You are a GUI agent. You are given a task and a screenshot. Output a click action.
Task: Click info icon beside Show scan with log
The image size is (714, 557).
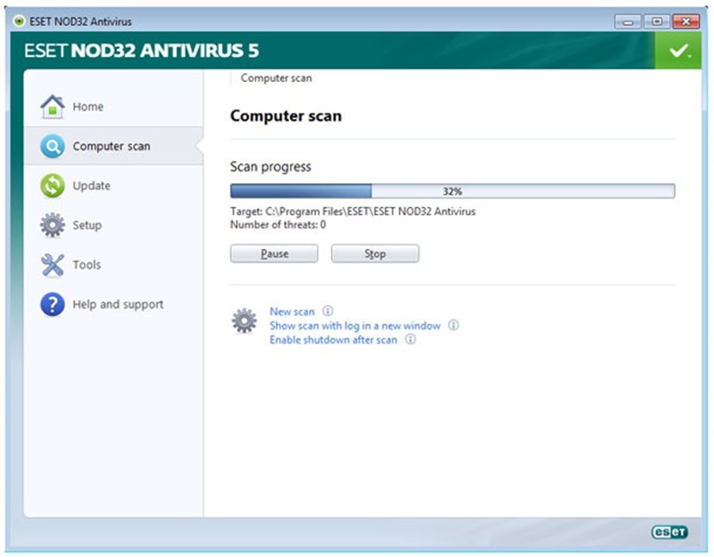[453, 325]
